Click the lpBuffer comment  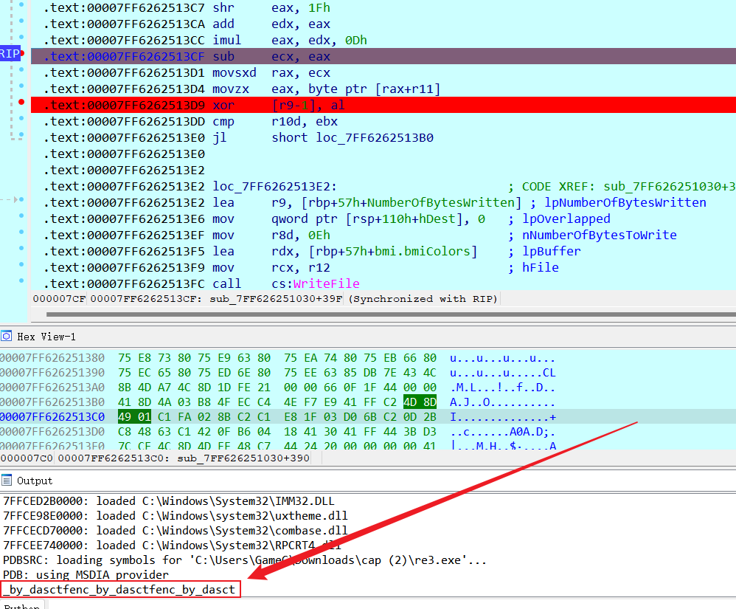pos(552,252)
